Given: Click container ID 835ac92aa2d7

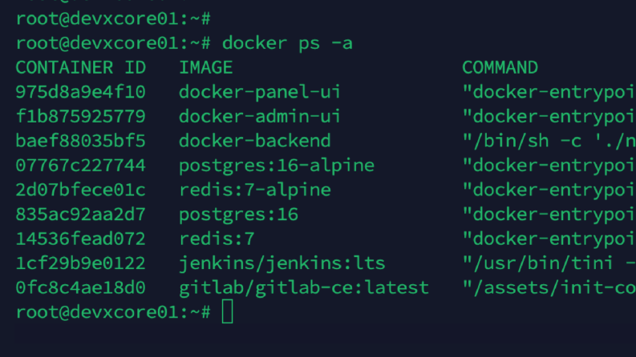Looking at the screenshot, I should tap(80, 214).
